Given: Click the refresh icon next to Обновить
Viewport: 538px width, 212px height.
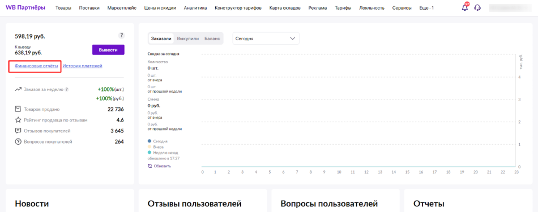Looking at the screenshot, I should click(x=150, y=166).
